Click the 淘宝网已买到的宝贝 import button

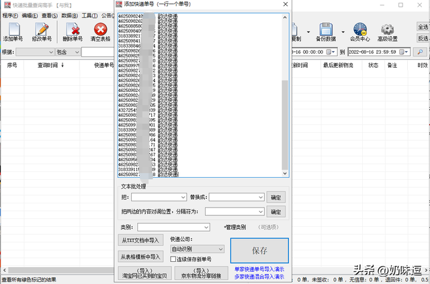coord(144,273)
